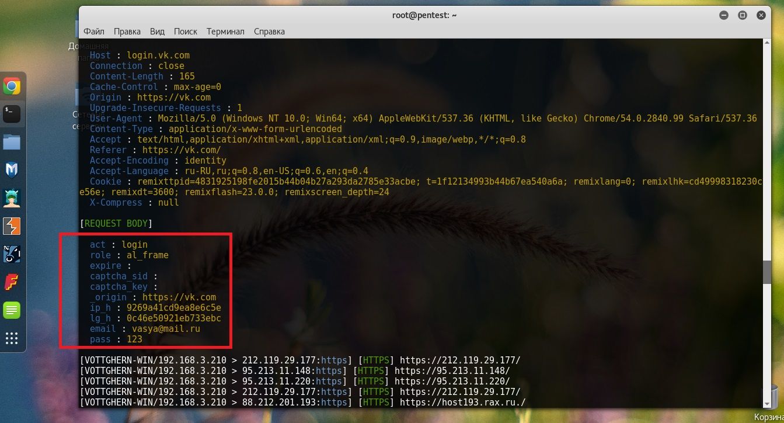This screenshot has height=423, width=784.
Task: Click the lg_h hash value line
Action: (x=155, y=318)
